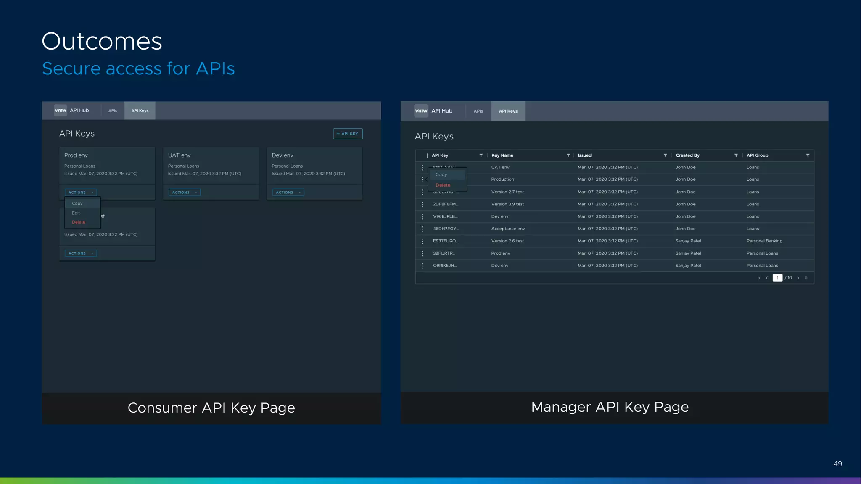Click the vmw logo in Consumer page header
861x484 pixels.
point(61,110)
